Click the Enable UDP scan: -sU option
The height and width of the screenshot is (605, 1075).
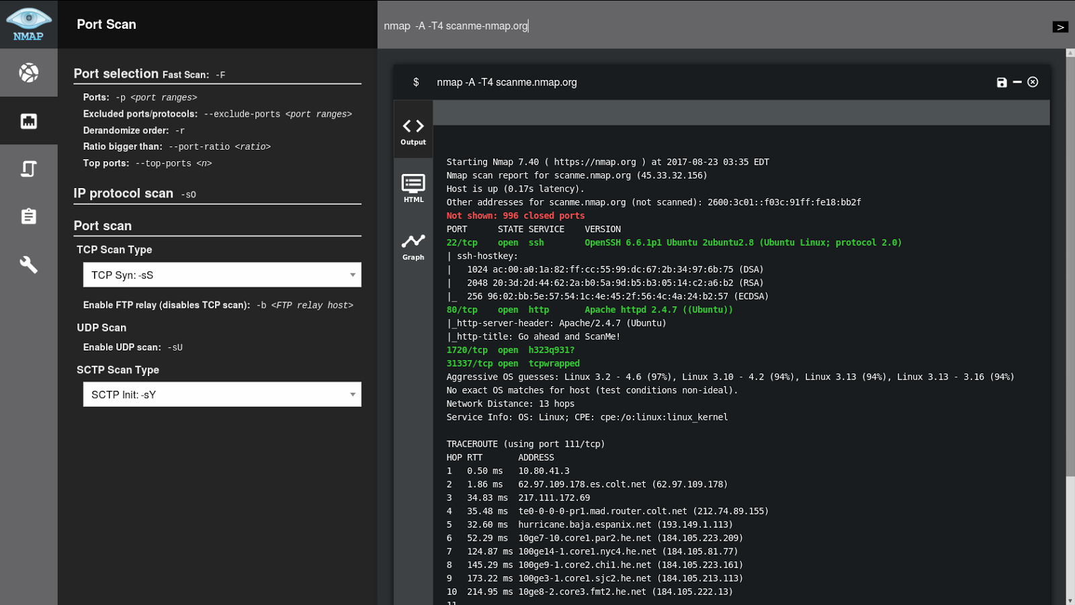click(132, 347)
